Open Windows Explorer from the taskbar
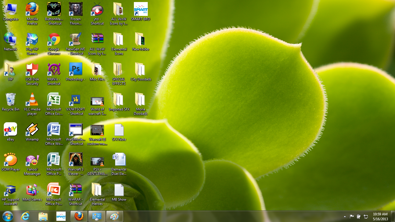395x222 pixels. [43, 216]
